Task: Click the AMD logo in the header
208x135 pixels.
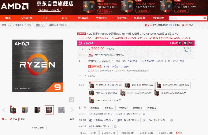Action: (15, 6)
